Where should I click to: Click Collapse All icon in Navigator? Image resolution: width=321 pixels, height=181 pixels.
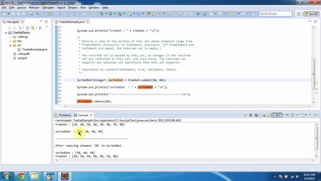point(28,28)
